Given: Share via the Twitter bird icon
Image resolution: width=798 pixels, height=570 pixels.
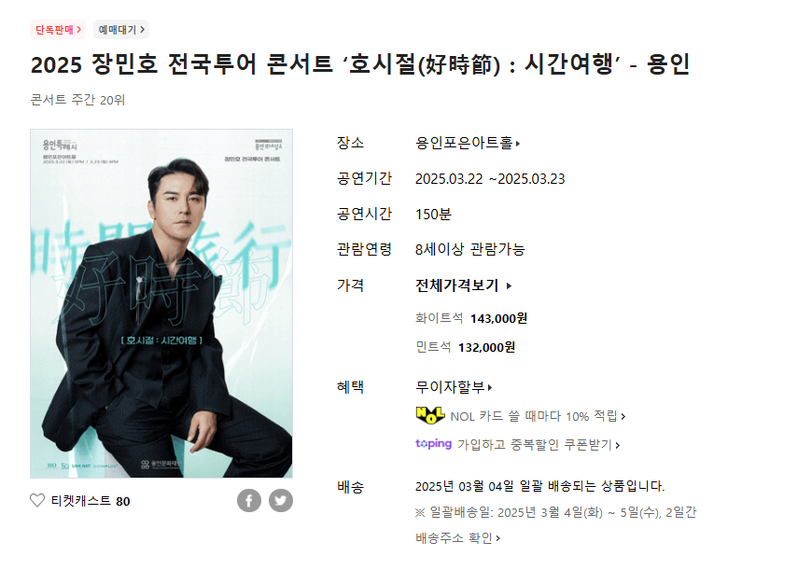Looking at the screenshot, I should pos(281,500).
